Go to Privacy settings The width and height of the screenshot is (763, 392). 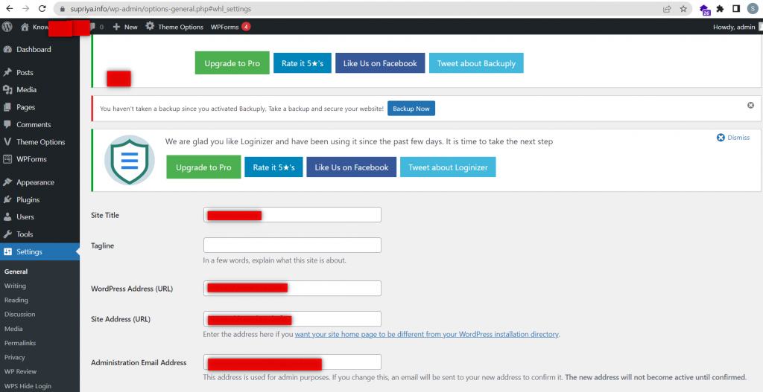pyautogui.click(x=15, y=357)
